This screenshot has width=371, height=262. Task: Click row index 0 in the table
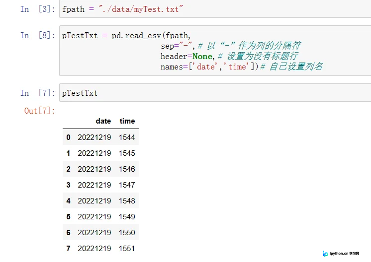(68, 137)
